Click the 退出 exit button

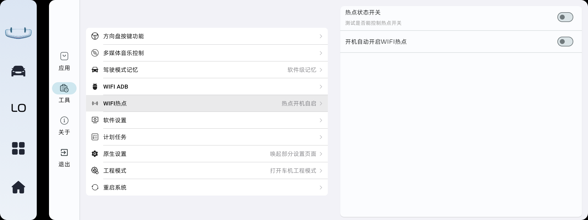point(64,157)
